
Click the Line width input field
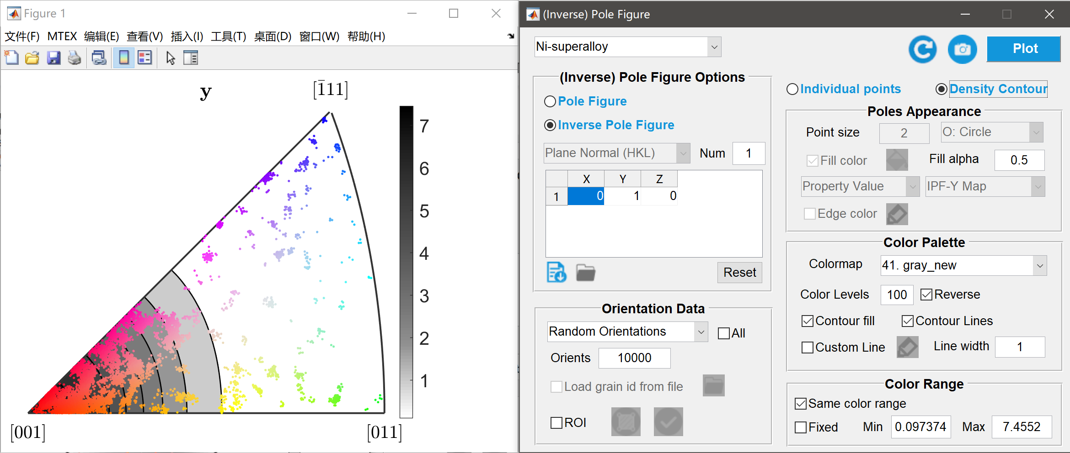[x=1020, y=347]
